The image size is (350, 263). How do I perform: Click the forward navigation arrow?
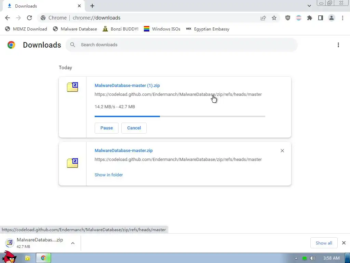click(x=18, y=18)
